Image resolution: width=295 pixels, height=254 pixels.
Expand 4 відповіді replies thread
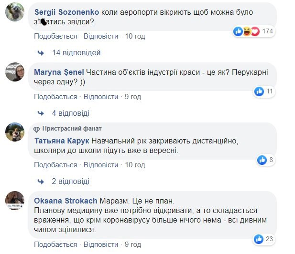coord(70,113)
